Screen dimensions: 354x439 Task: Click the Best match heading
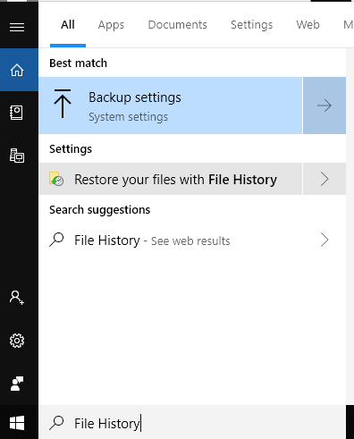(78, 63)
